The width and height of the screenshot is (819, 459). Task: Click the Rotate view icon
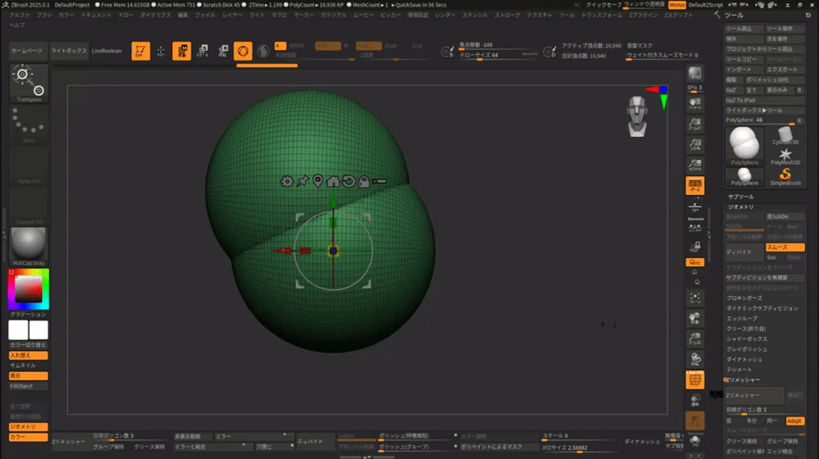pyautogui.click(x=695, y=359)
